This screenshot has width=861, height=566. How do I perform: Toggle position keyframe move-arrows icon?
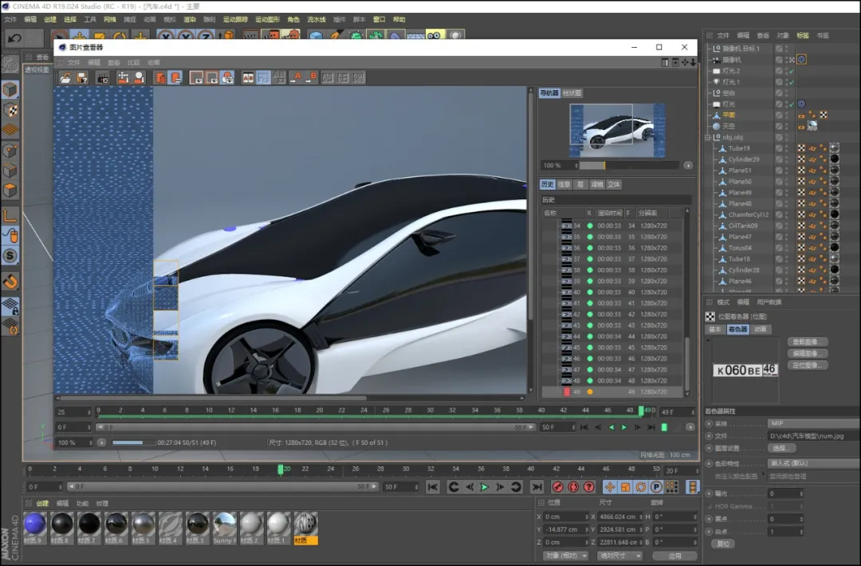click(x=610, y=487)
